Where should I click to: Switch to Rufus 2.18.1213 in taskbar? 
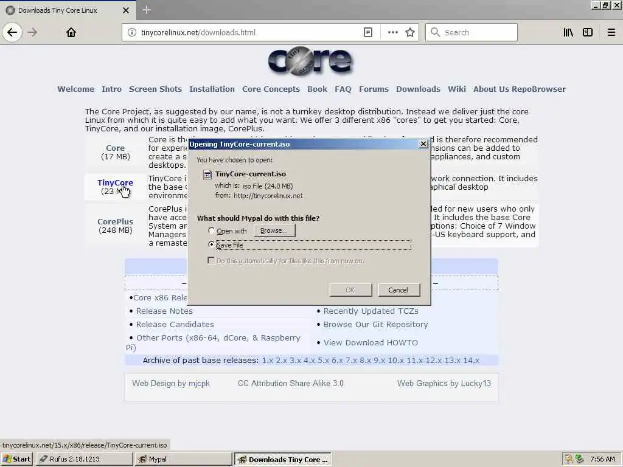[84, 459]
